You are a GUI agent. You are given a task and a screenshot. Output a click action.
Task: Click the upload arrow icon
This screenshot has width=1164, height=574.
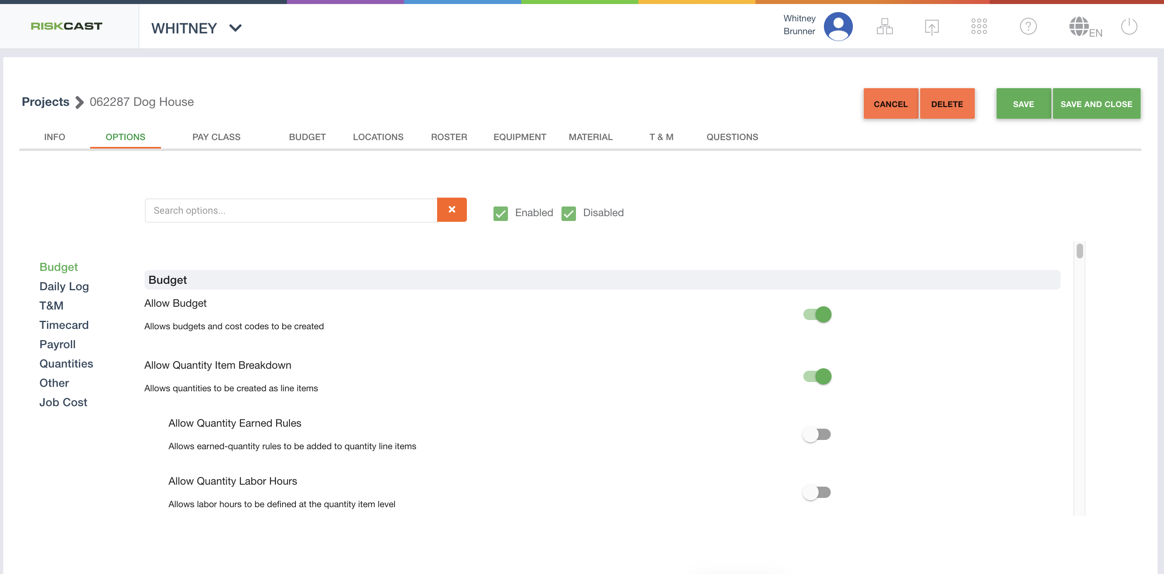pyautogui.click(x=931, y=27)
